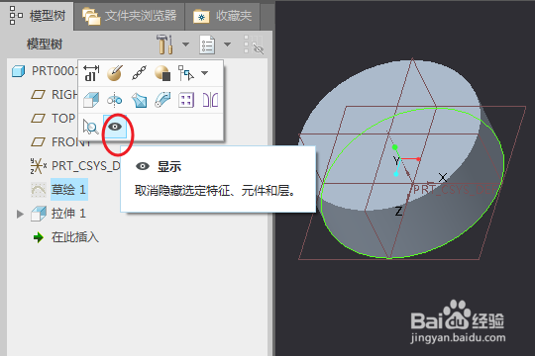Open the 收藏夹 tab

click(x=223, y=16)
